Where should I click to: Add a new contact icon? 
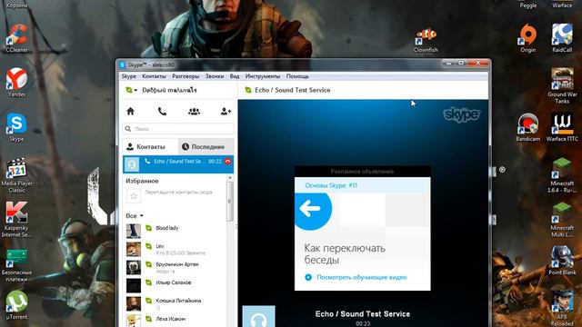click(x=226, y=111)
